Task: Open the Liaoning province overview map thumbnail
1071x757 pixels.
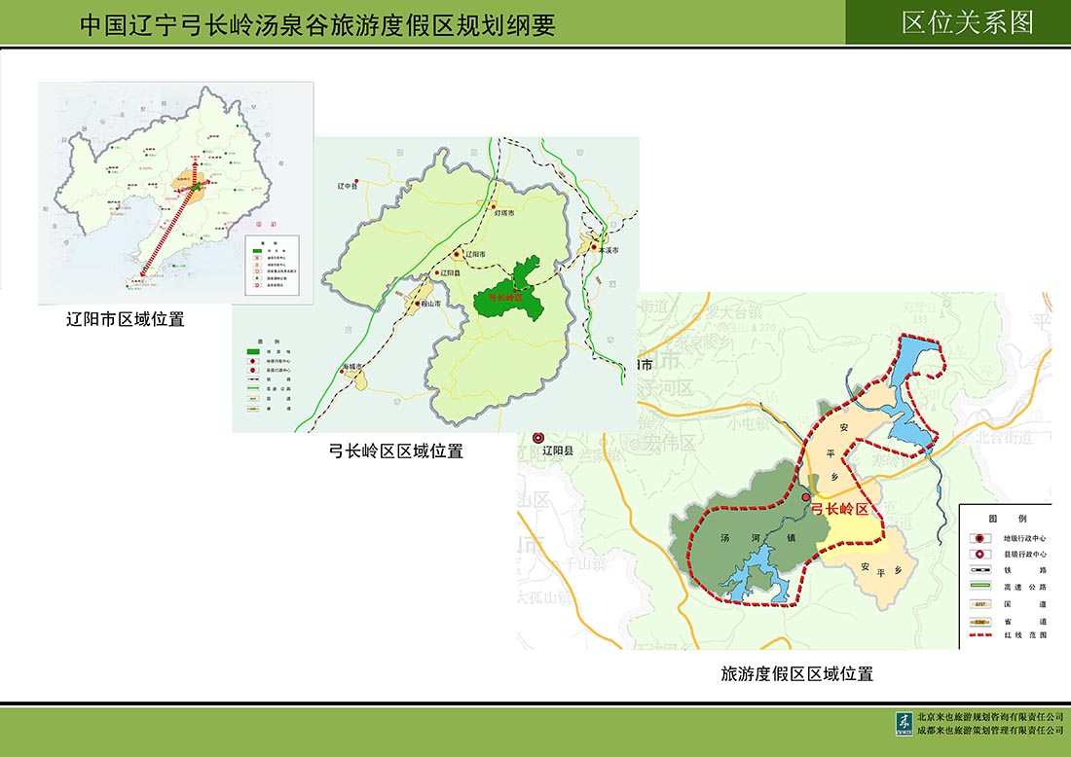Action: (175, 192)
